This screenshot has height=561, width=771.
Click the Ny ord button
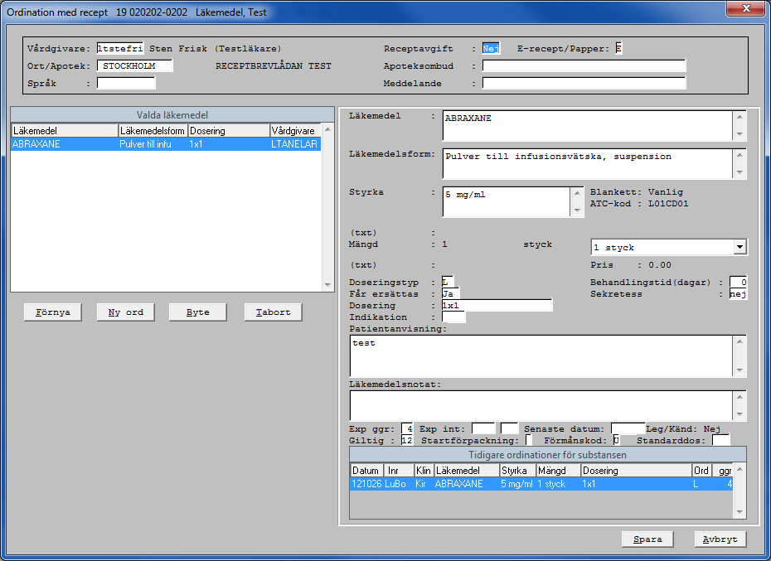coord(125,312)
